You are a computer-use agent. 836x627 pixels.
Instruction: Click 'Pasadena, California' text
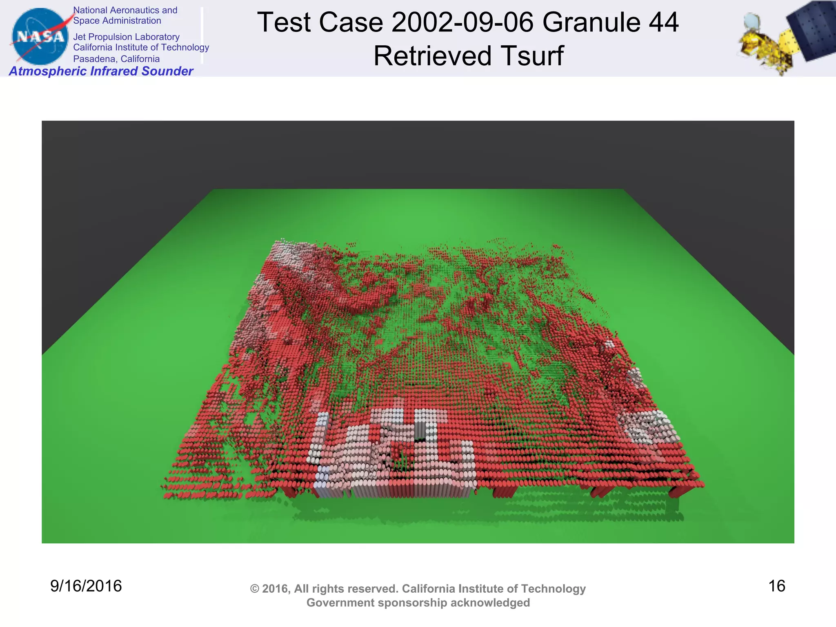coord(116,59)
